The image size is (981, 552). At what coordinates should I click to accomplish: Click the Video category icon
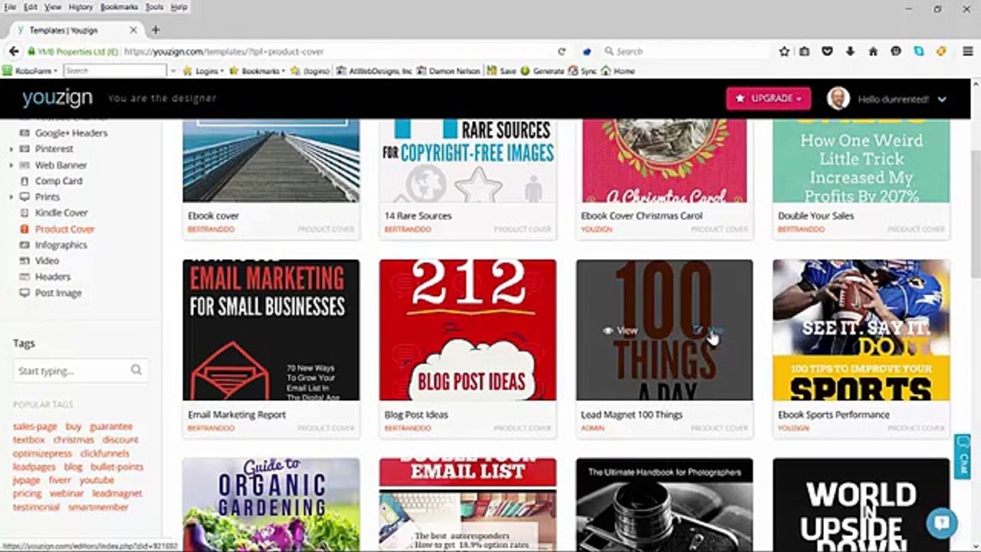(24, 261)
